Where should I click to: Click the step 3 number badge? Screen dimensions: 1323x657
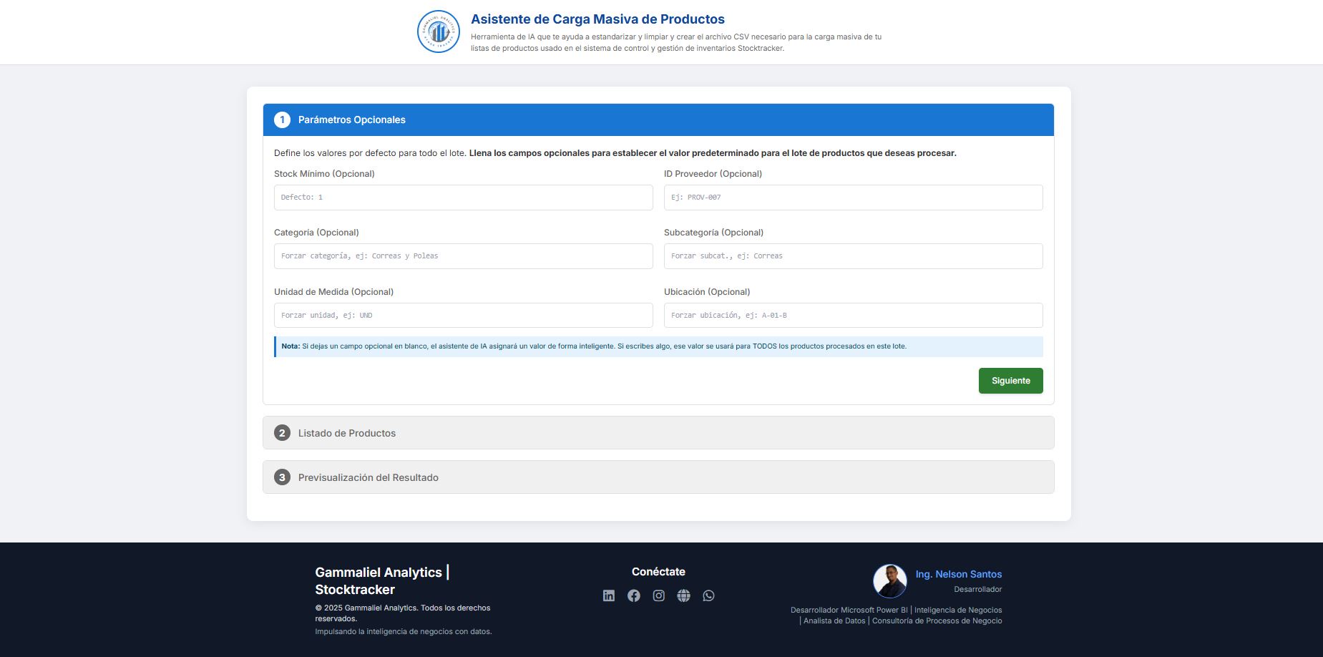(x=282, y=477)
